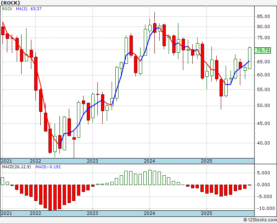The height and width of the screenshot is (223, 277).
Task: Click the ROCK legend label
Action: point(7,9)
